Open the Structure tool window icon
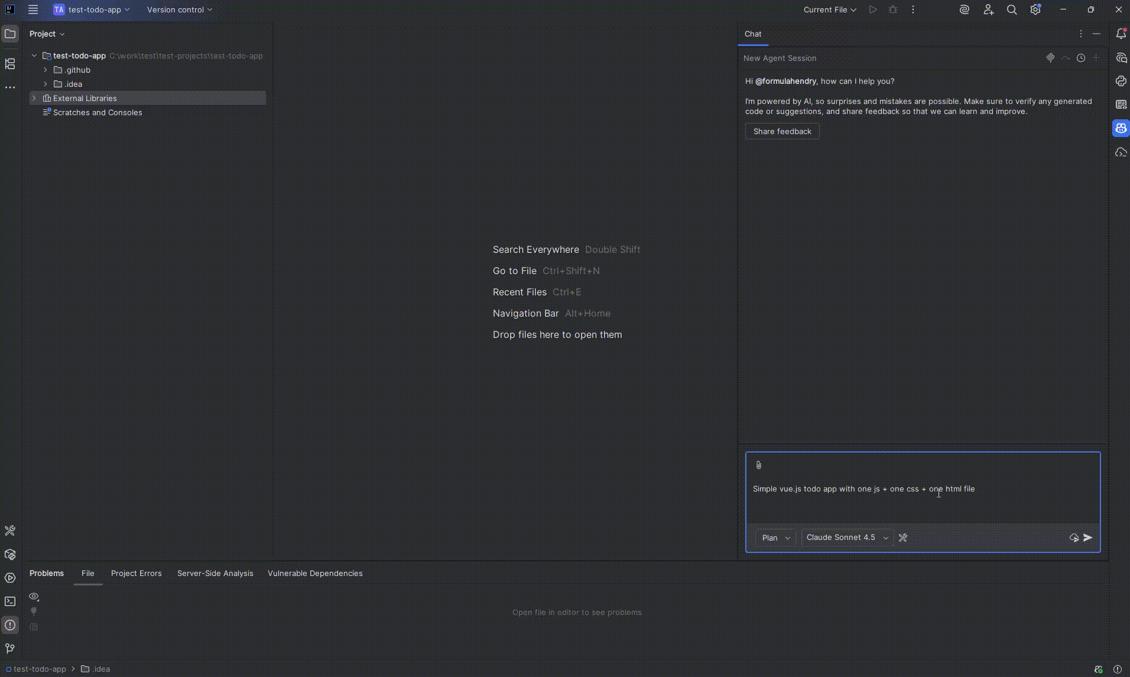This screenshot has width=1130, height=677. (x=10, y=64)
